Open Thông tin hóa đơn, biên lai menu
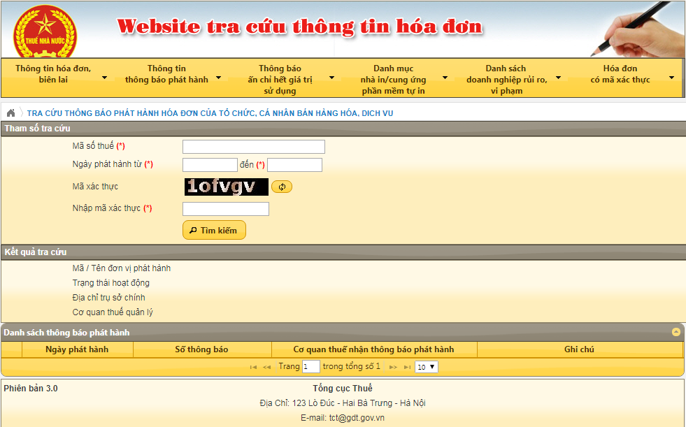686x427 pixels. tap(53, 74)
